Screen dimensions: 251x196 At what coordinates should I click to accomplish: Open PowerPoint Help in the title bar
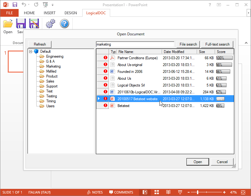click(x=210, y=5)
